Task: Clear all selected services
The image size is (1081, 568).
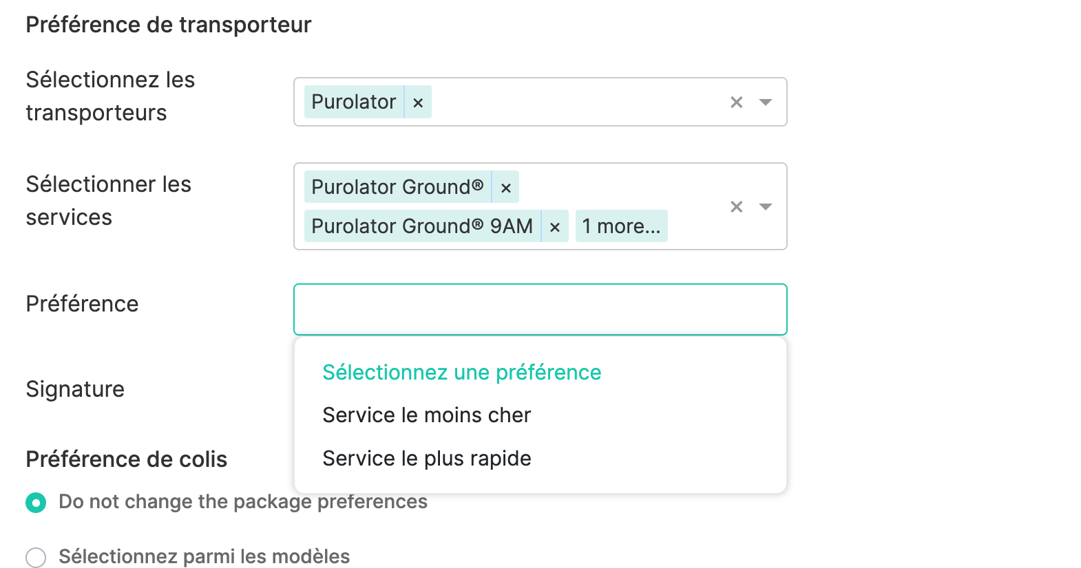Action: pyautogui.click(x=736, y=207)
